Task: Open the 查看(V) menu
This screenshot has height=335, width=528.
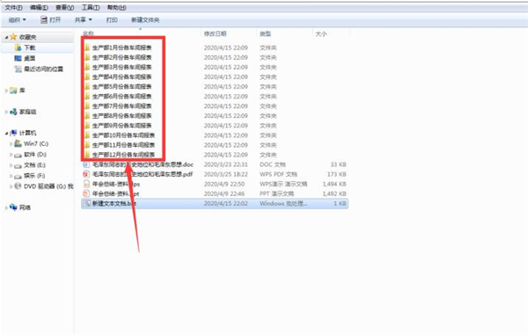Action: click(x=64, y=7)
